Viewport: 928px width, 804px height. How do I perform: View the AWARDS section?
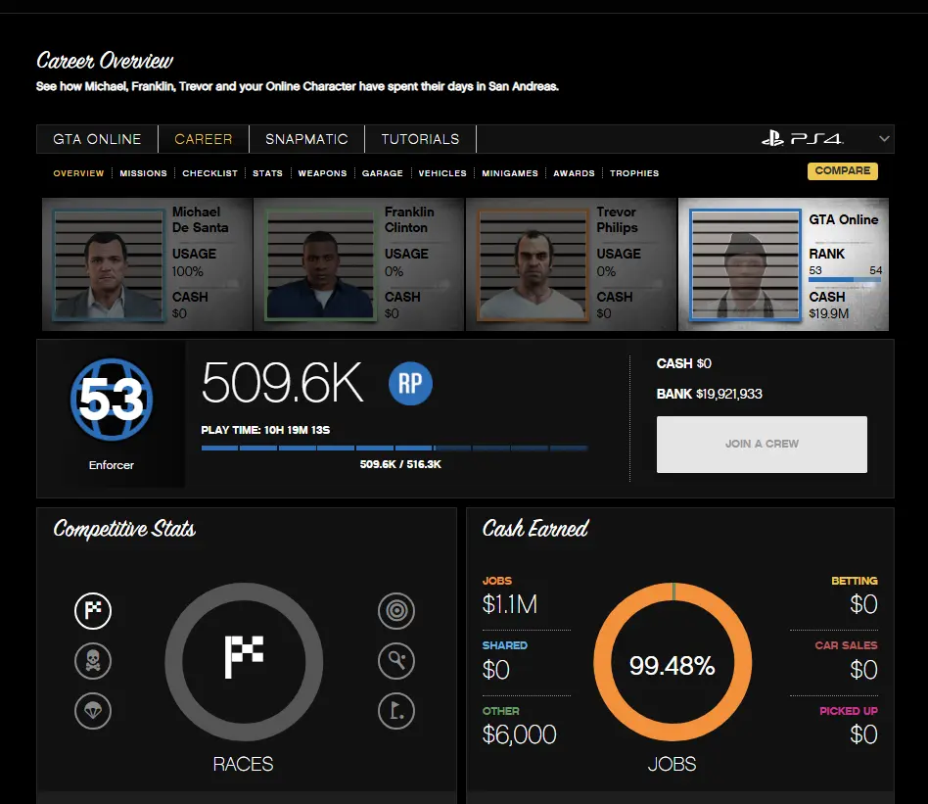coord(574,173)
